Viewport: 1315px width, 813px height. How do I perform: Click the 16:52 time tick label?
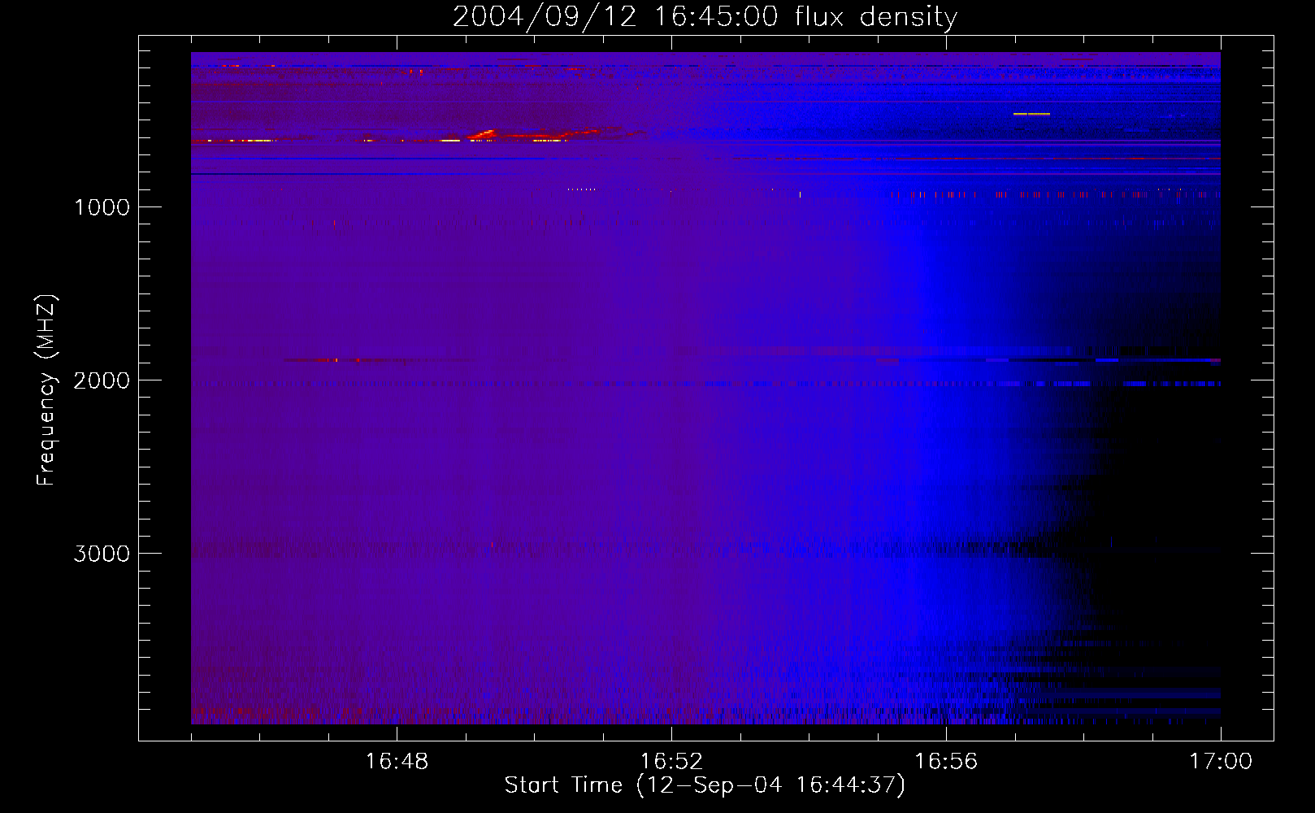coord(671,762)
